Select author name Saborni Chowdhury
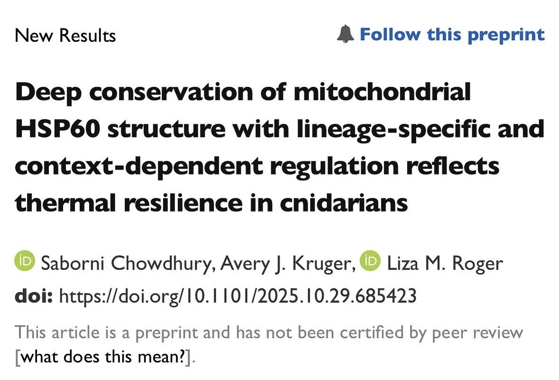This screenshot has width=559, height=380. click(128, 263)
